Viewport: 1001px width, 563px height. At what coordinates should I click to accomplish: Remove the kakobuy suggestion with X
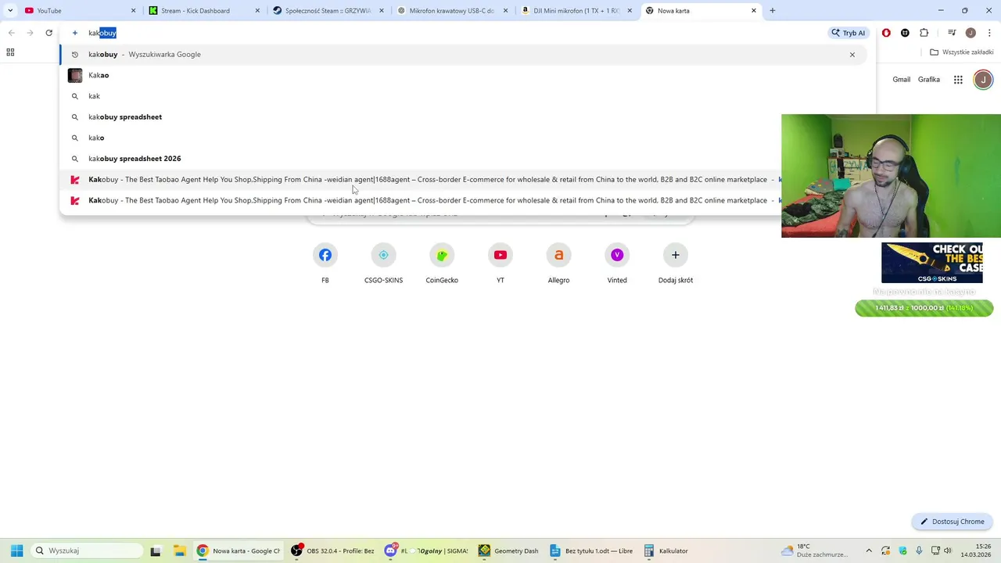click(x=852, y=55)
